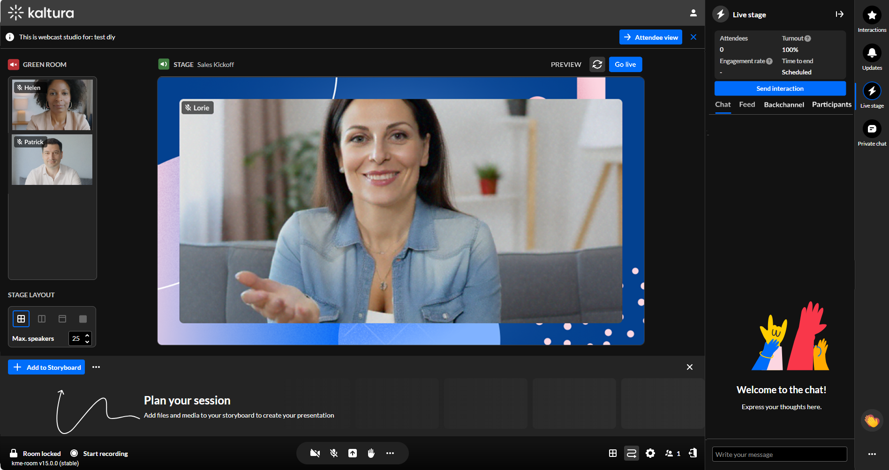
Task: Unmute the microphone in bottom toolbar
Action: tap(334, 453)
